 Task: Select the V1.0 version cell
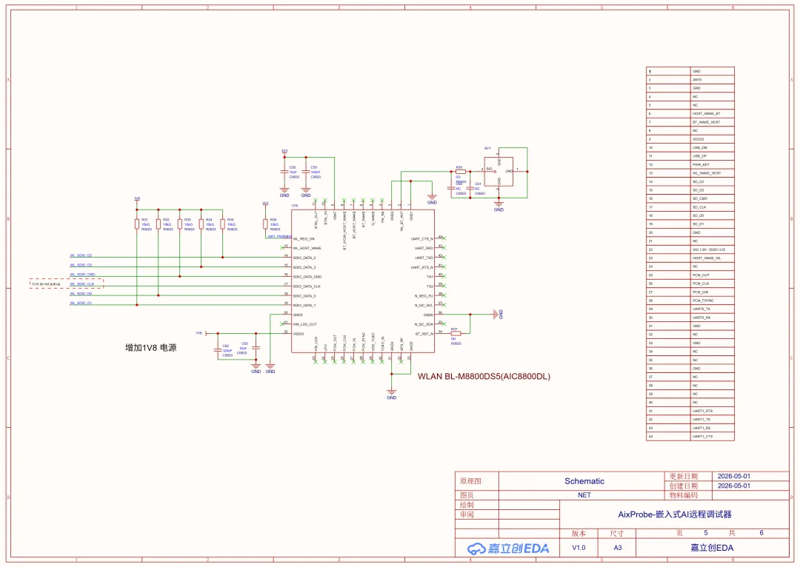(x=579, y=548)
